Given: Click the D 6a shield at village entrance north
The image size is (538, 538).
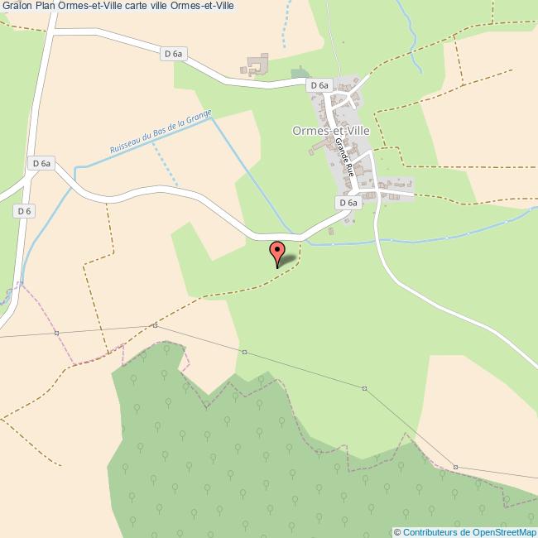Looking at the screenshot, I should click(319, 85).
